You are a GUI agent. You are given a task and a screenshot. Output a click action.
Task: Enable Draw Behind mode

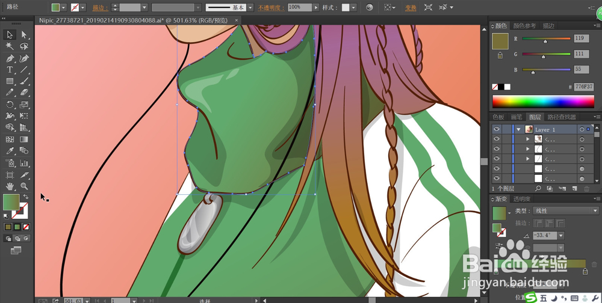click(17, 238)
